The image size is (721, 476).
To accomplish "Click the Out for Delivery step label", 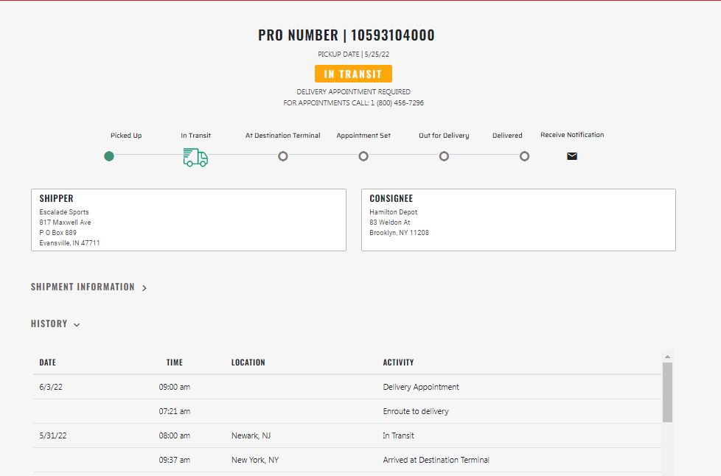I will (444, 136).
